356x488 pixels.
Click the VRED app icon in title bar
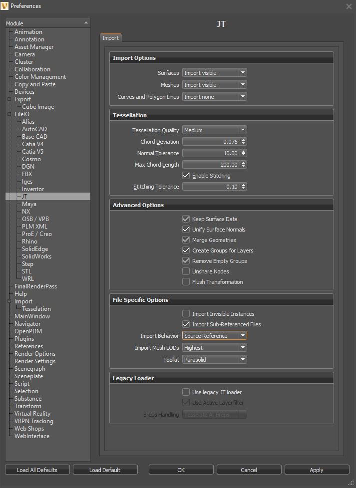(x=4, y=6)
